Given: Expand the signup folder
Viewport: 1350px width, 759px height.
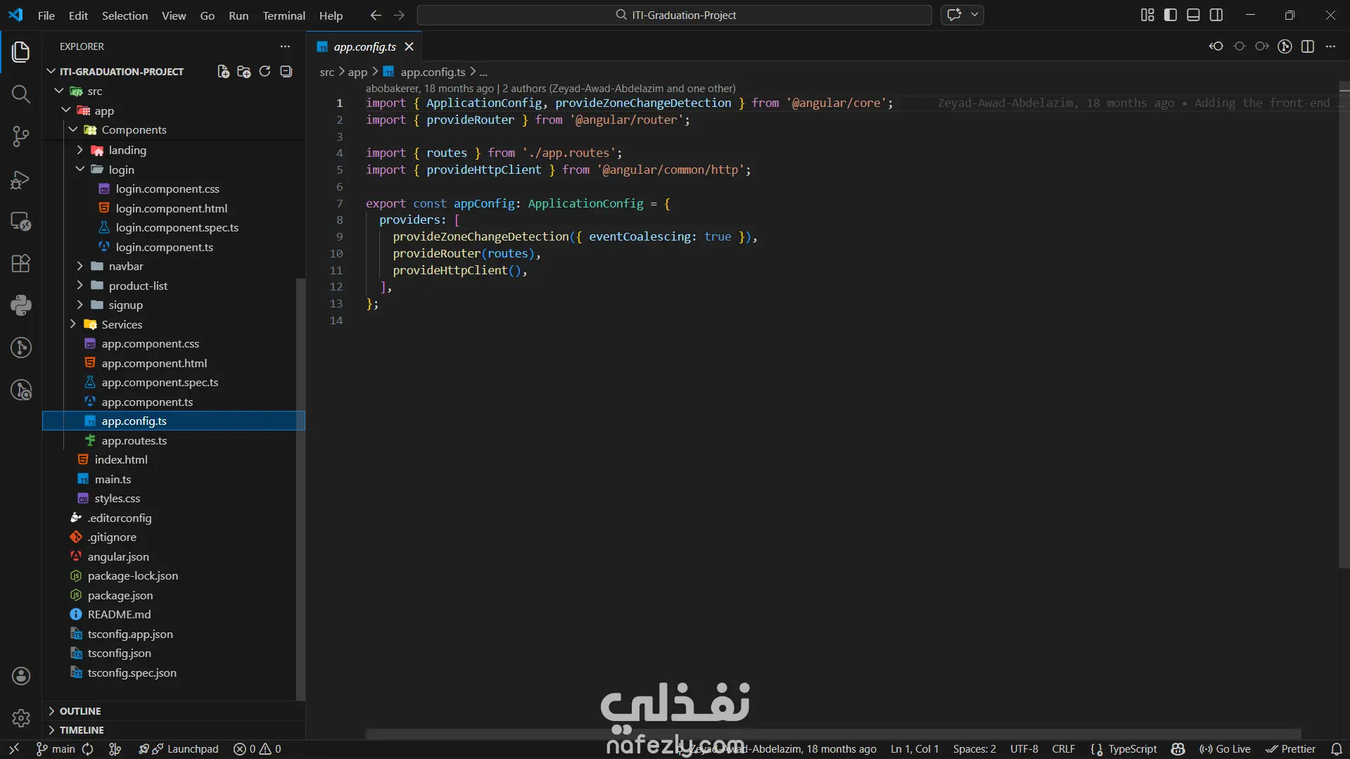Looking at the screenshot, I should pyautogui.click(x=79, y=305).
